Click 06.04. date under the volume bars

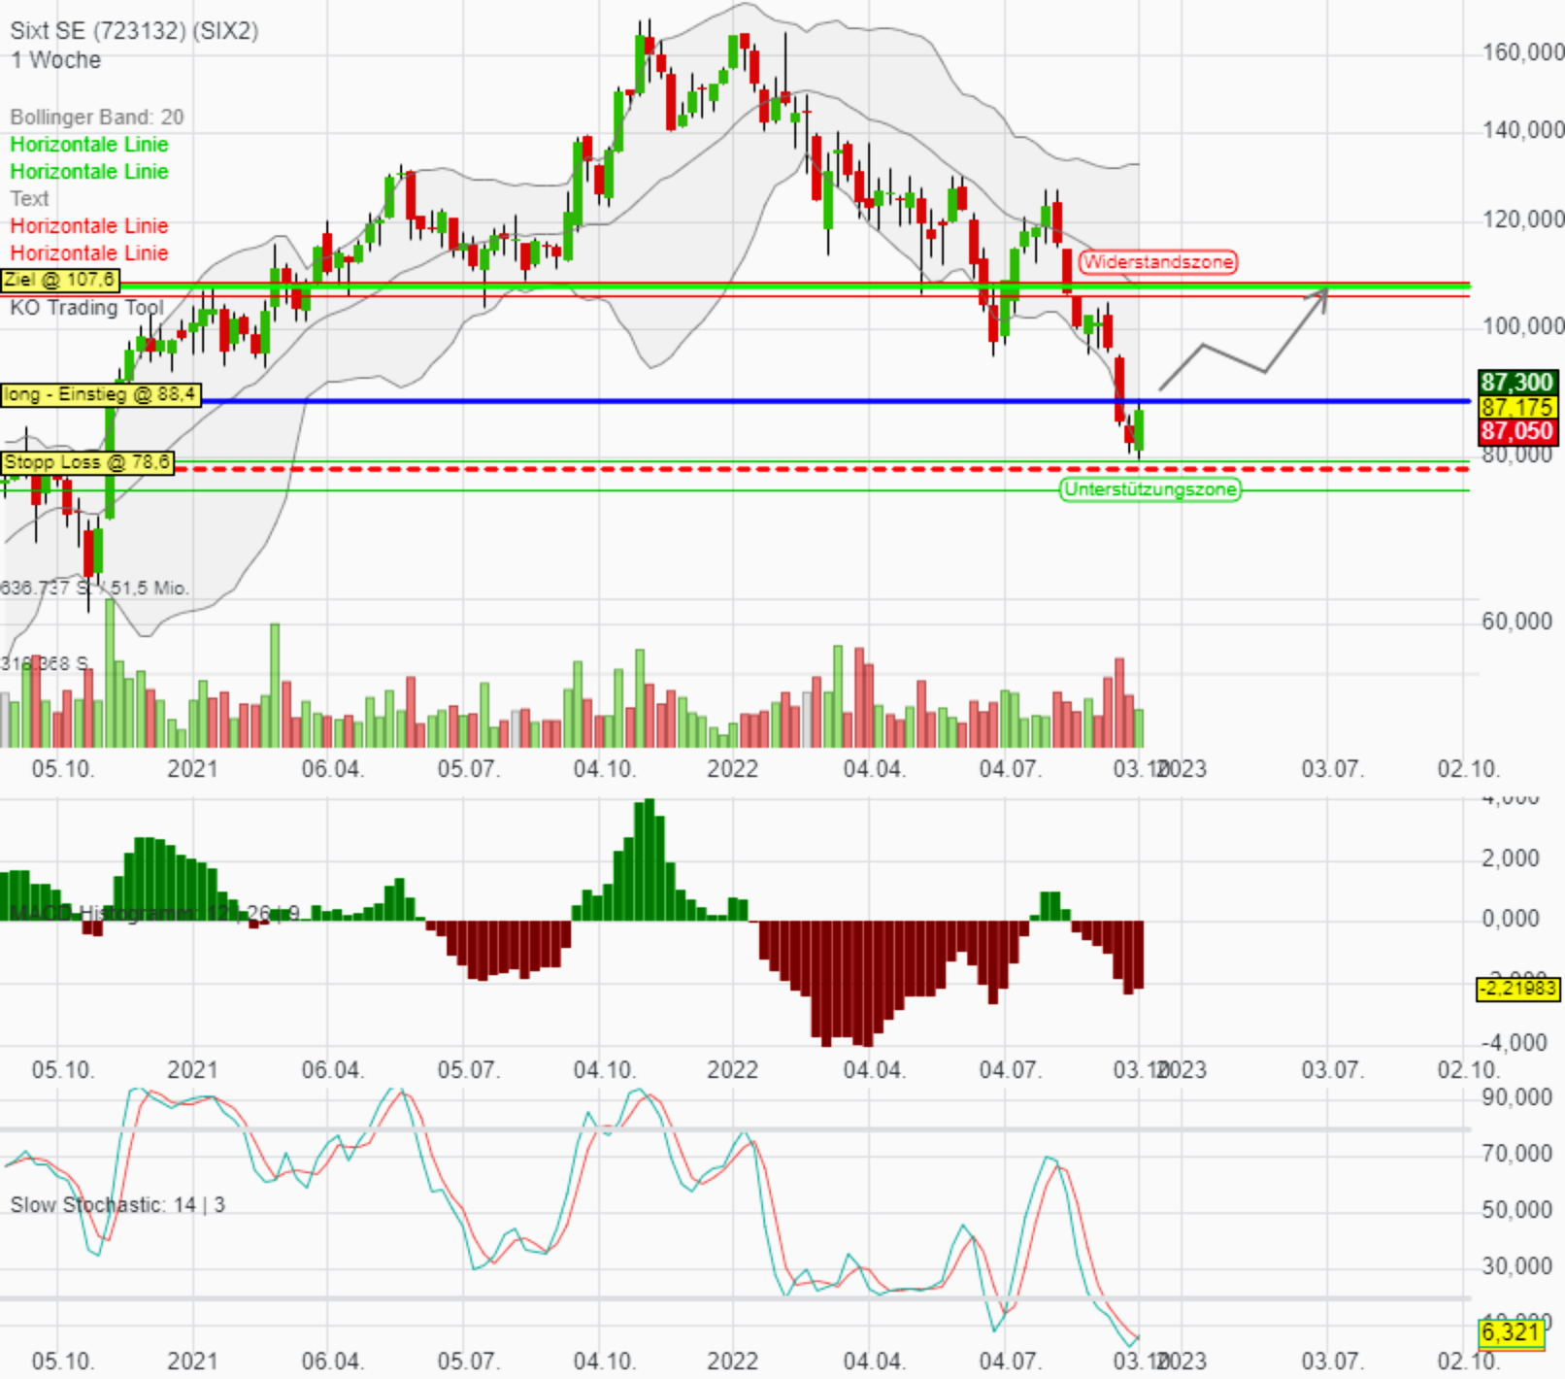[x=333, y=770]
